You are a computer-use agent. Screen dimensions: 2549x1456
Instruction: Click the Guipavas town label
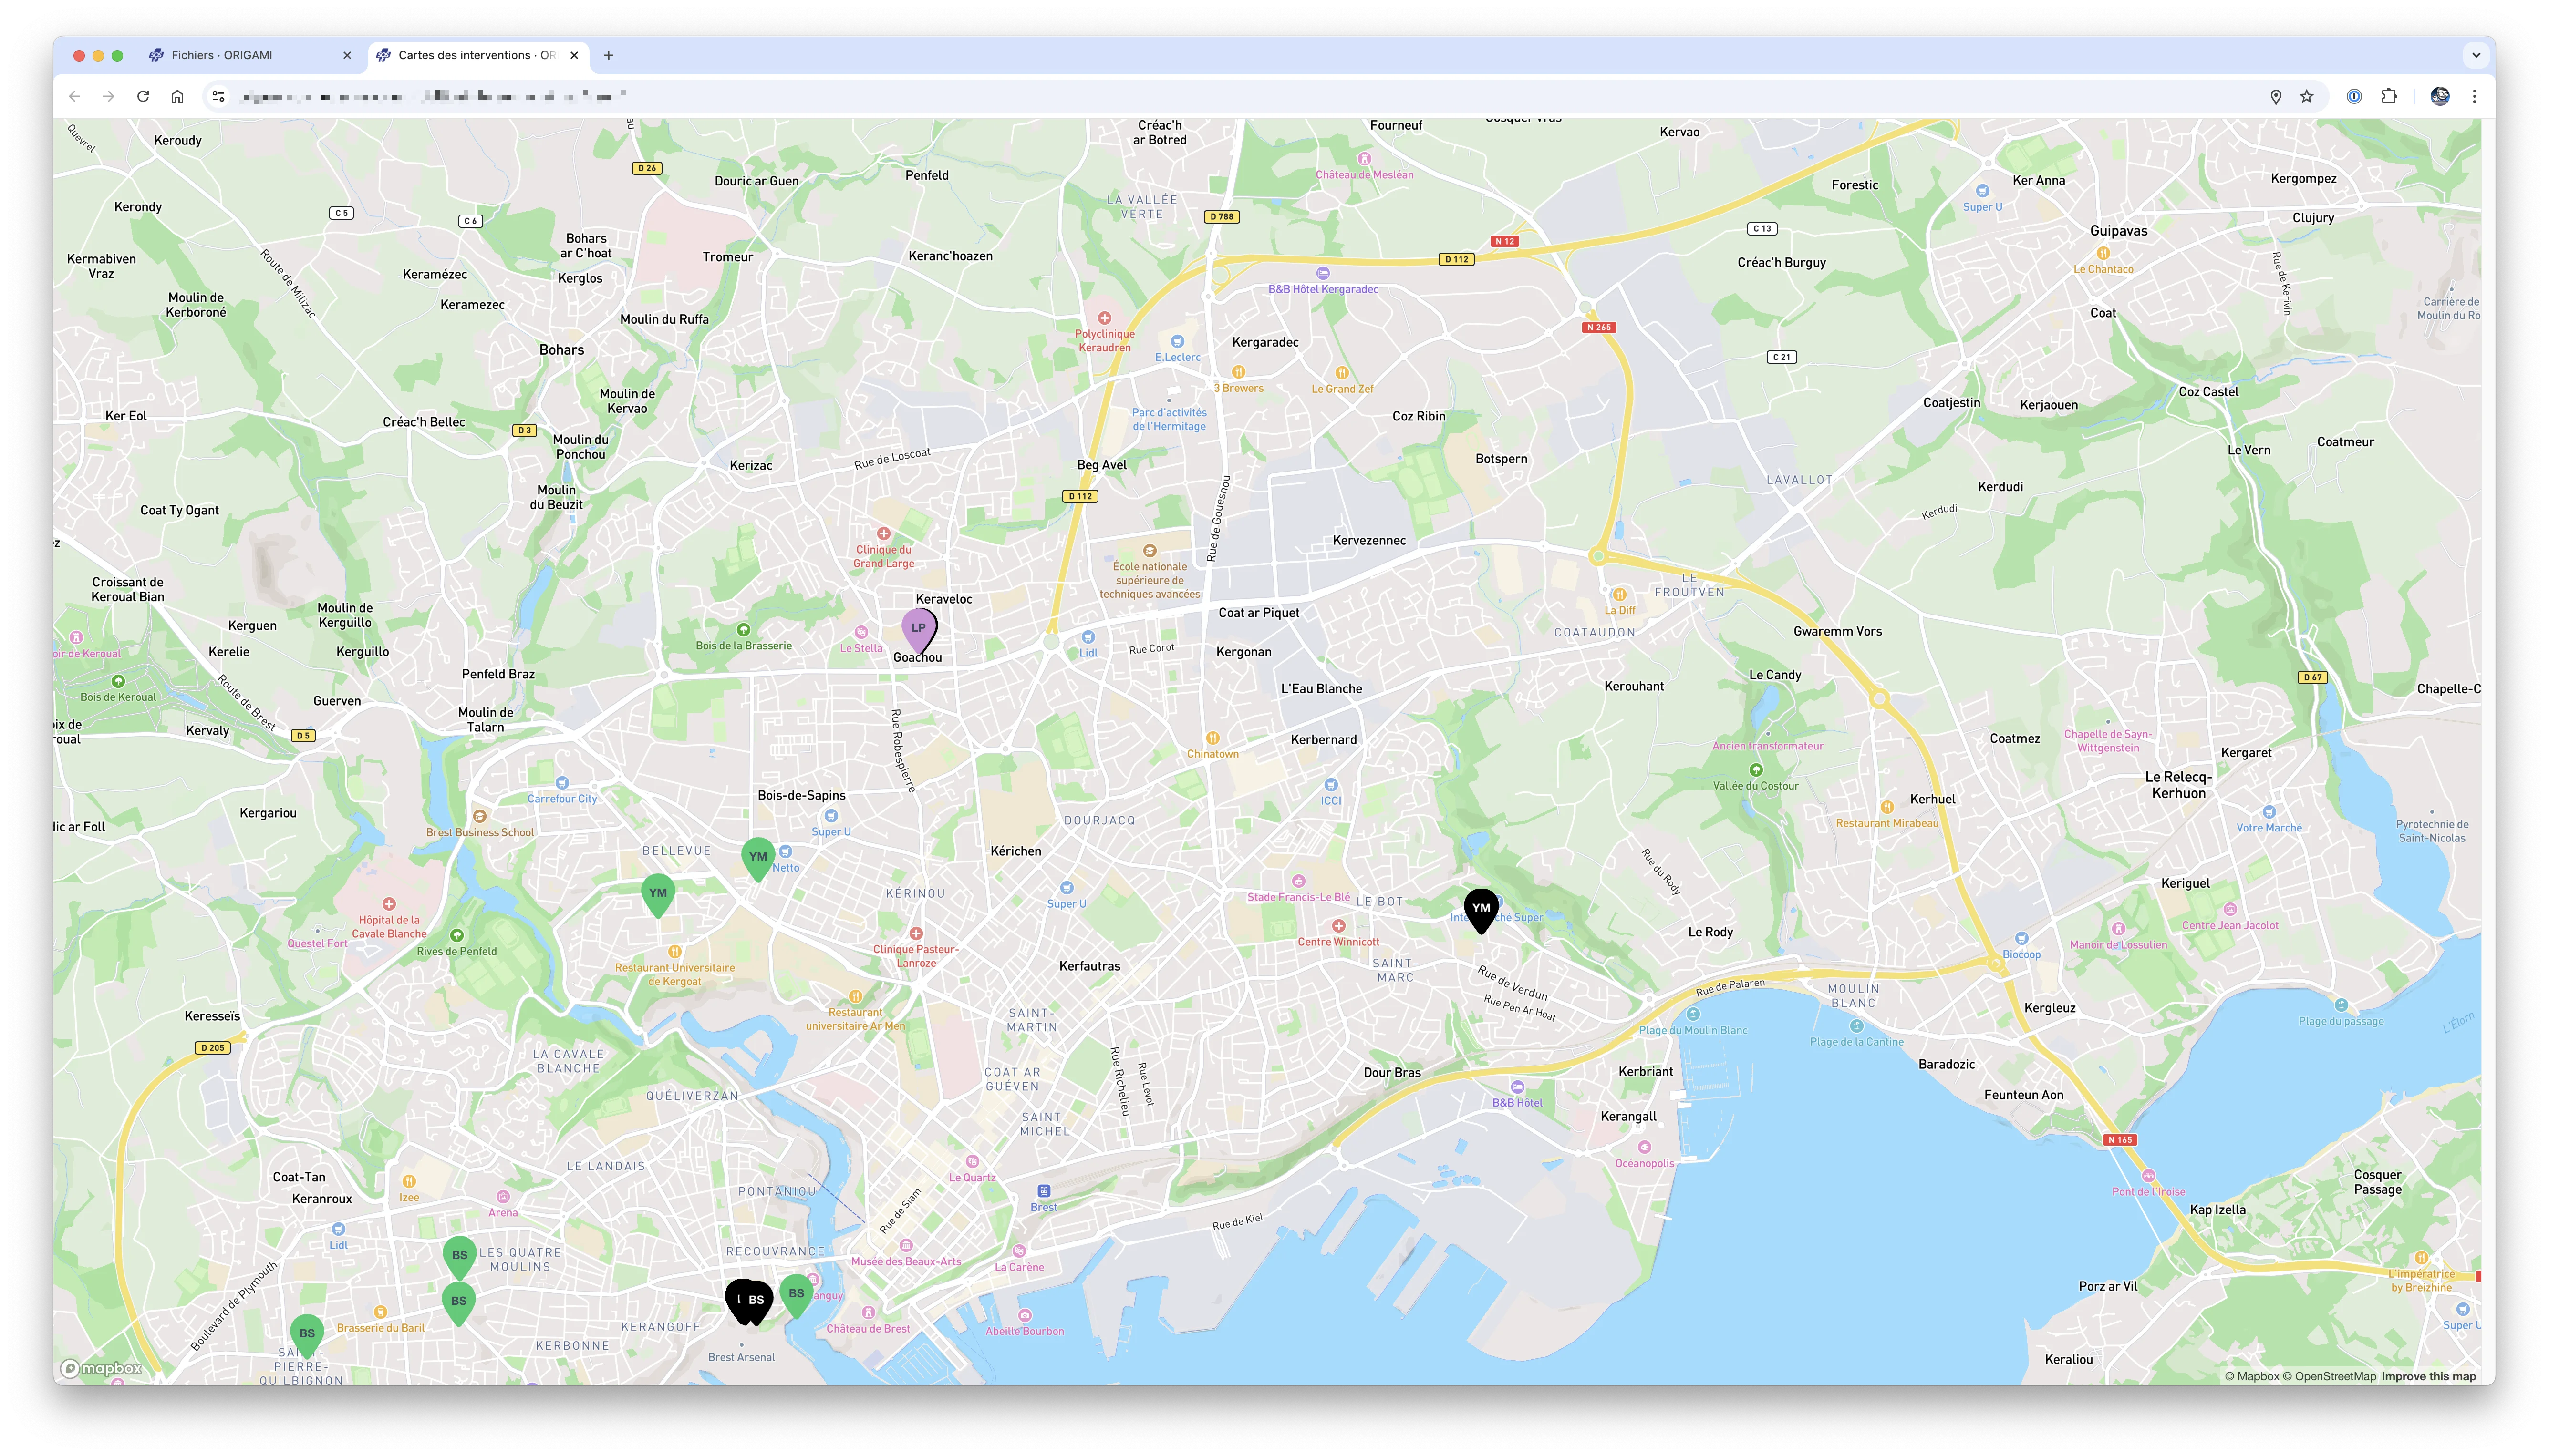[x=2118, y=231]
